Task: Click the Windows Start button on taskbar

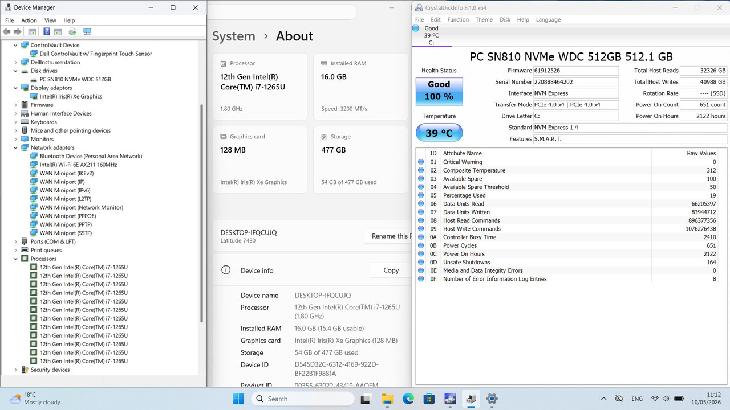Action: [238, 399]
